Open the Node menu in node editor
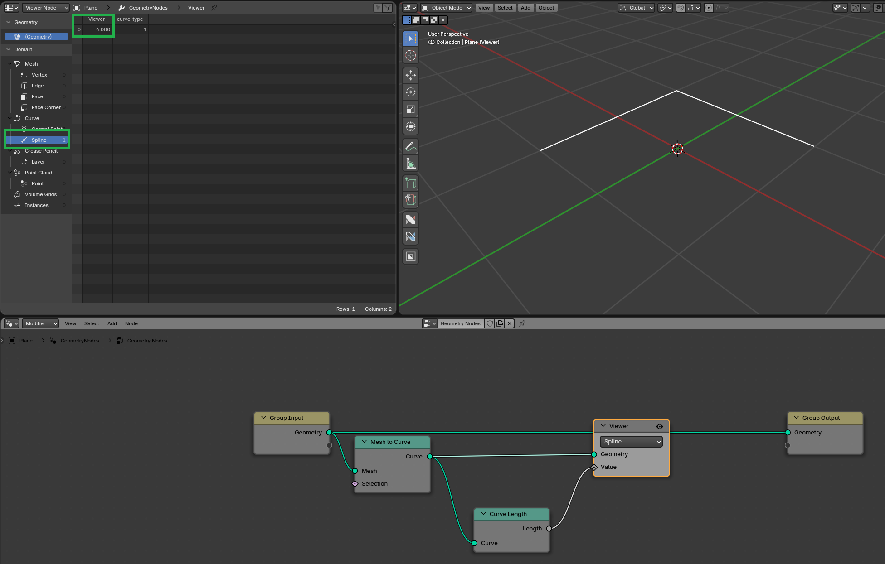885x564 pixels. click(x=131, y=323)
